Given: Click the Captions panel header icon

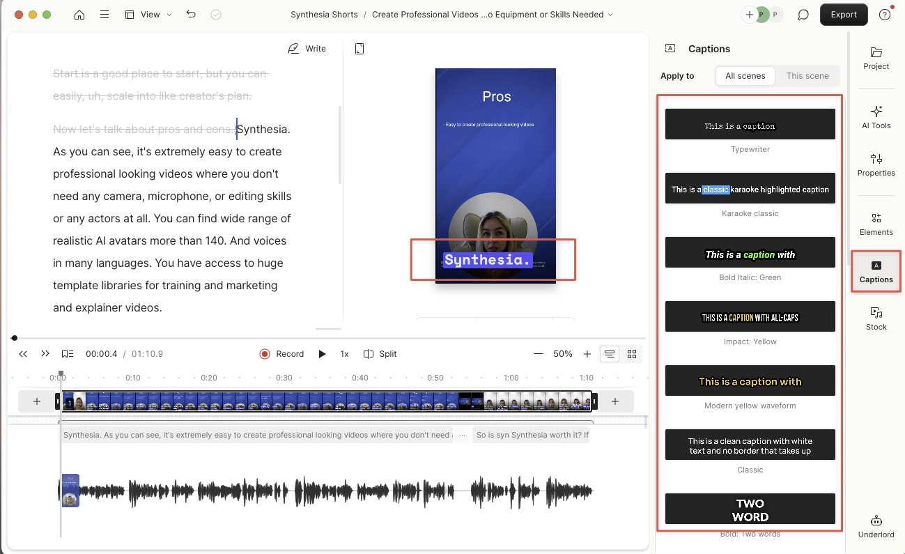Looking at the screenshot, I should (670, 48).
